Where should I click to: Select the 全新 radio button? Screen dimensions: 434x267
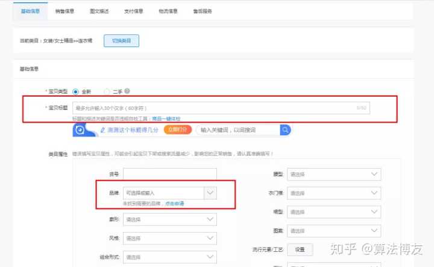pyautogui.click(x=75, y=91)
